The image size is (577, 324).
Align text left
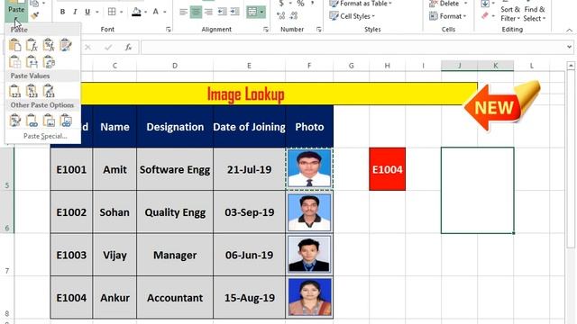click(x=183, y=12)
